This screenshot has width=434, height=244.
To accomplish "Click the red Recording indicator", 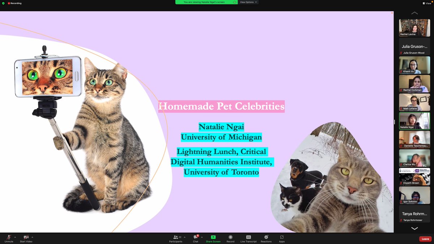I will click(14, 3).
